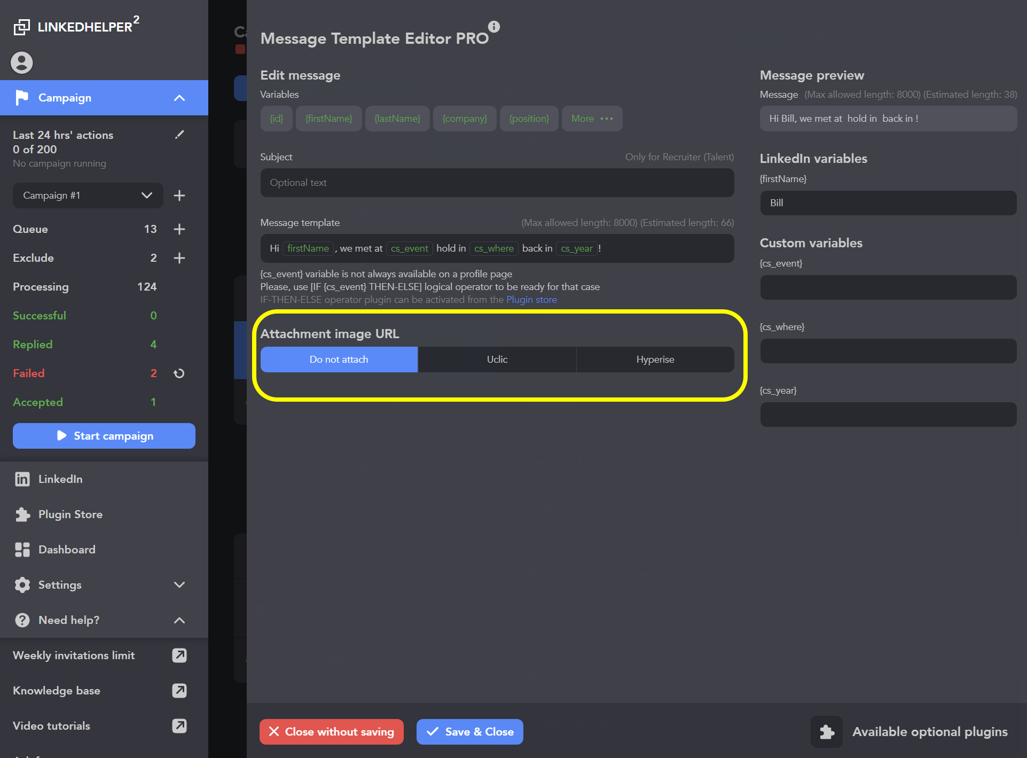Click the Need help question icon
This screenshot has width=1027, height=758.
pyautogui.click(x=22, y=620)
